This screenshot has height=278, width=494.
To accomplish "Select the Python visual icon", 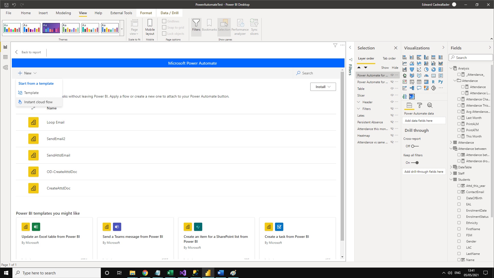I will [x=441, y=82].
